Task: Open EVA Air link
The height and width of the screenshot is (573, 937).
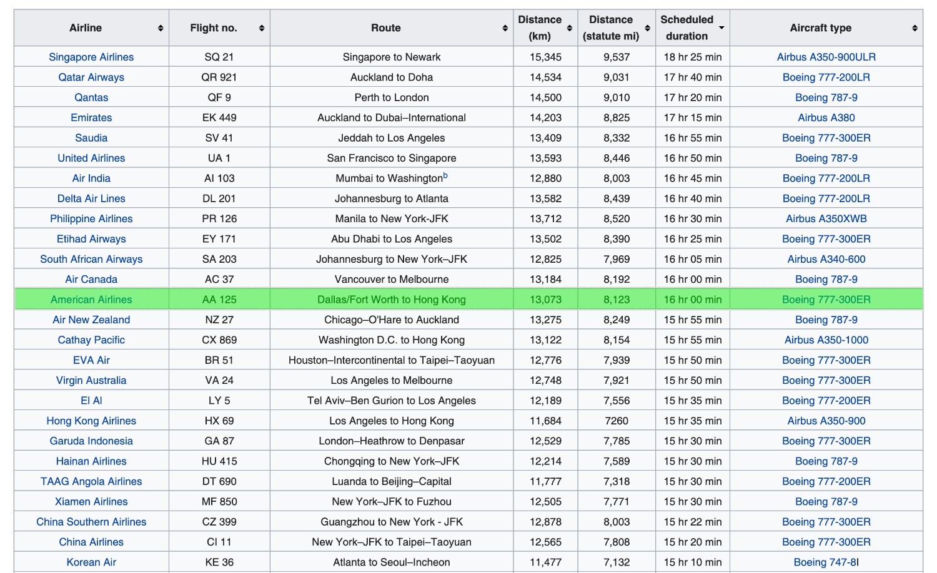Action: click(91, 360)
